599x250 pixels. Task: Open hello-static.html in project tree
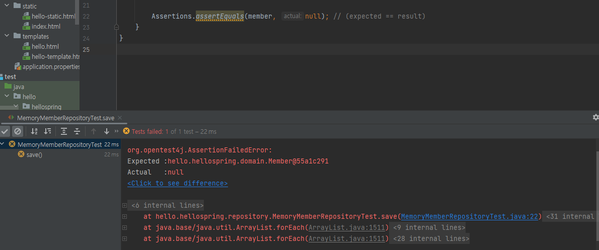point(53,17)
